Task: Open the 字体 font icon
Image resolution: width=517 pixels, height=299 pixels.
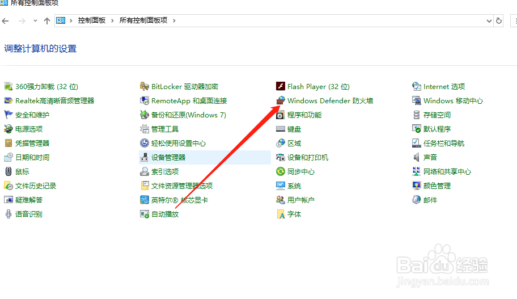Action: point(280,214)
